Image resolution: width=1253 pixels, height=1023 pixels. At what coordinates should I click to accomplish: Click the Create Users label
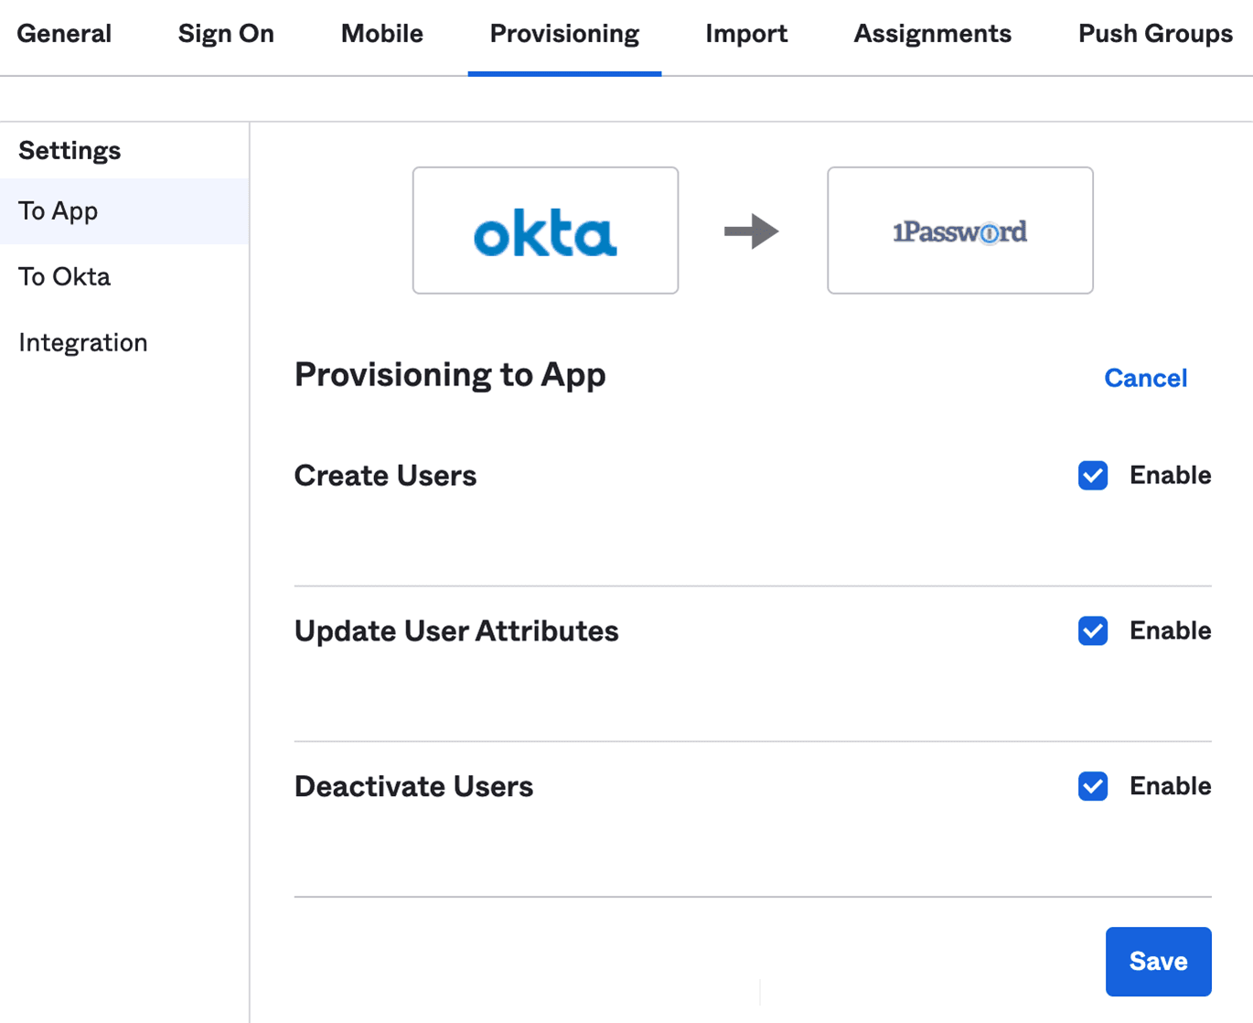click(385, 476)
